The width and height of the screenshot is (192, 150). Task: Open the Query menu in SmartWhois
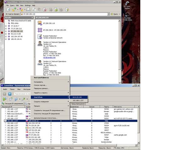coord(12,6)
